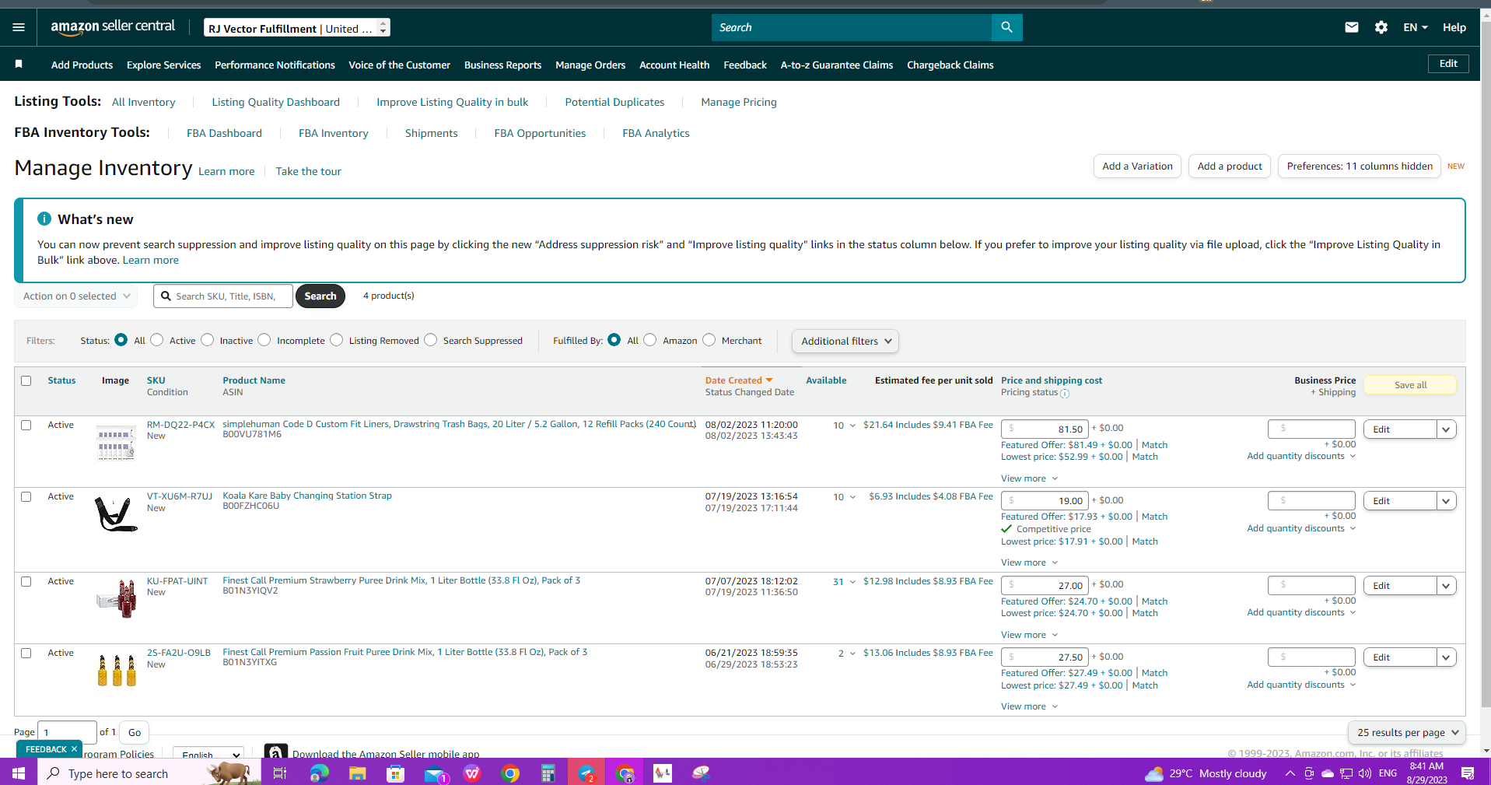Filter Fulfilled By to Merchant
The width and height of the screenshot is (1491, 785).
click(x=709, y=340)
